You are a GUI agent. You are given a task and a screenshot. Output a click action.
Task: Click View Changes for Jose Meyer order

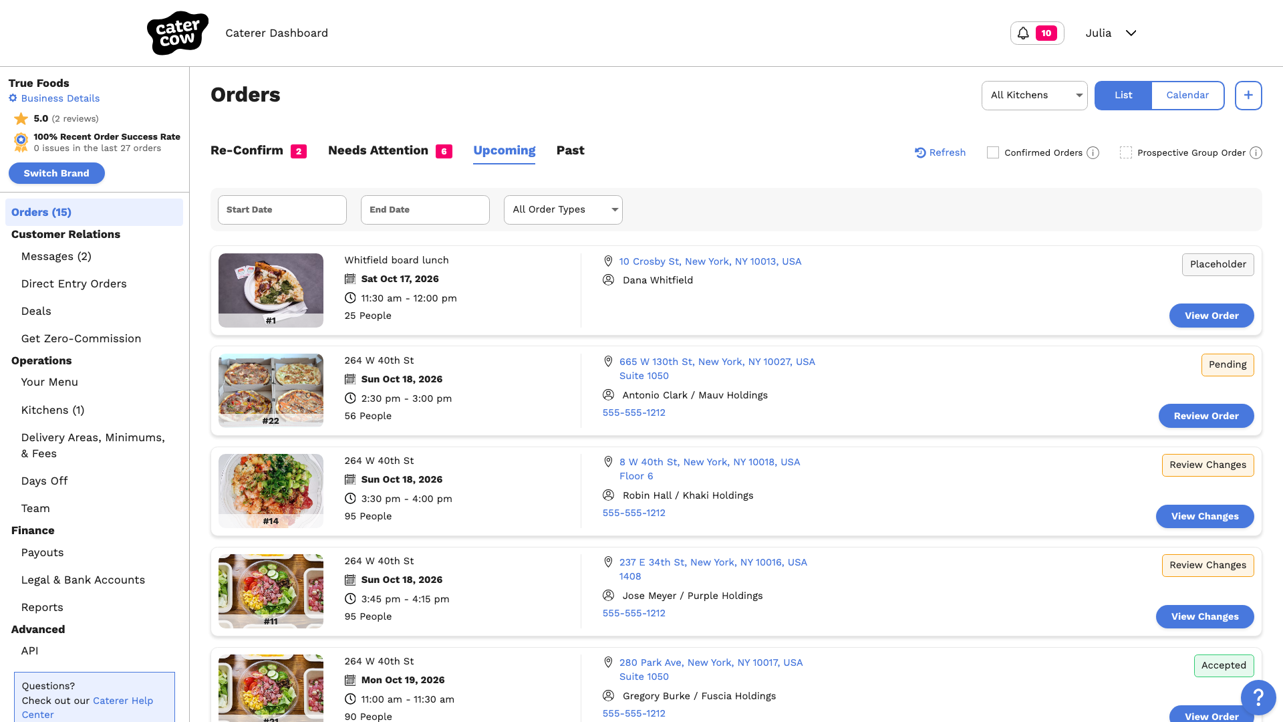(1205, 616)
